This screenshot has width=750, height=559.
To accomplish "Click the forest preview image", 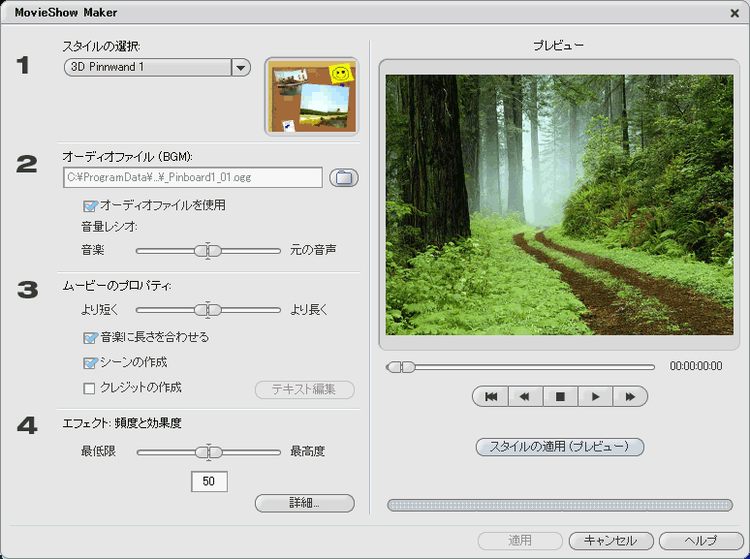I will tap(559, 204).
